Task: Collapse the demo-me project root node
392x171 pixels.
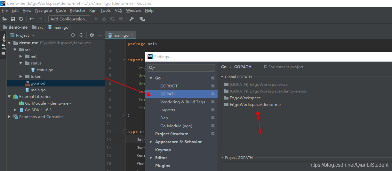Action: [9, 43]
